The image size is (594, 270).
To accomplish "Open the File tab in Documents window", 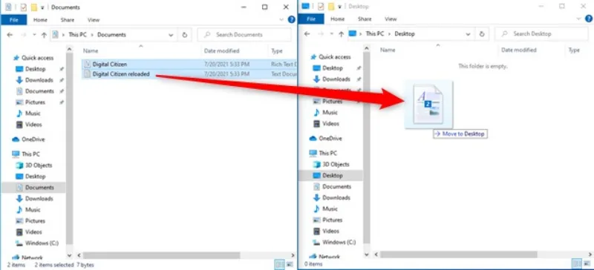I will 13,20.
